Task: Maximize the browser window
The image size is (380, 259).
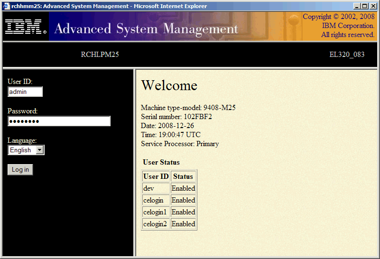Action: (x=365, y=6)
